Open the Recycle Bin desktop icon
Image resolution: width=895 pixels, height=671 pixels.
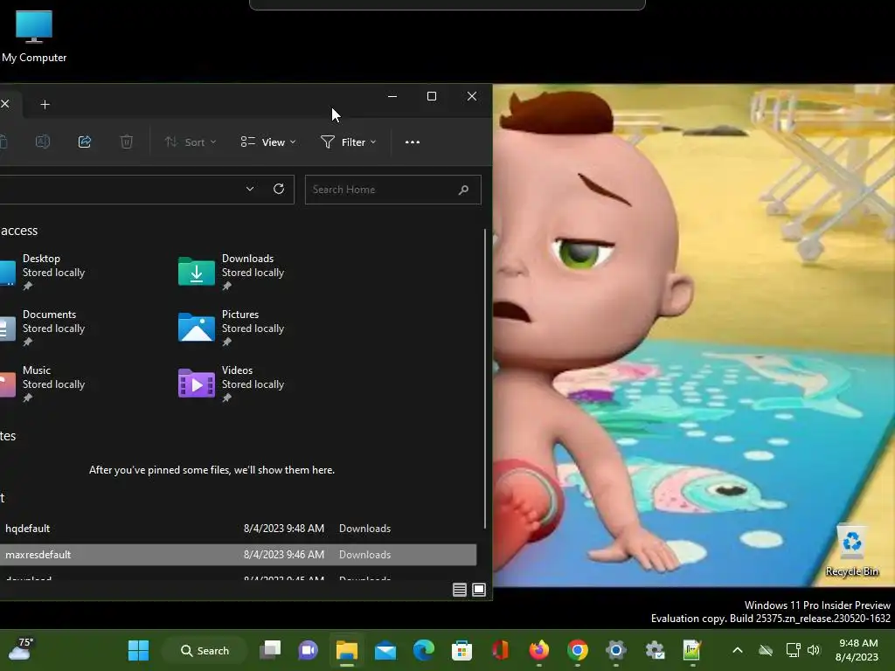pos(851,550)
